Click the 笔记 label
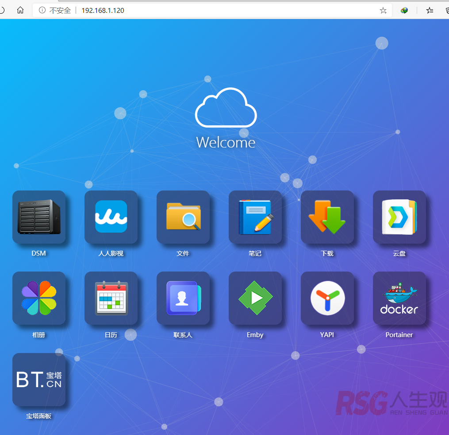The width and height of the screenshot is (449, 435). [255, 253]
